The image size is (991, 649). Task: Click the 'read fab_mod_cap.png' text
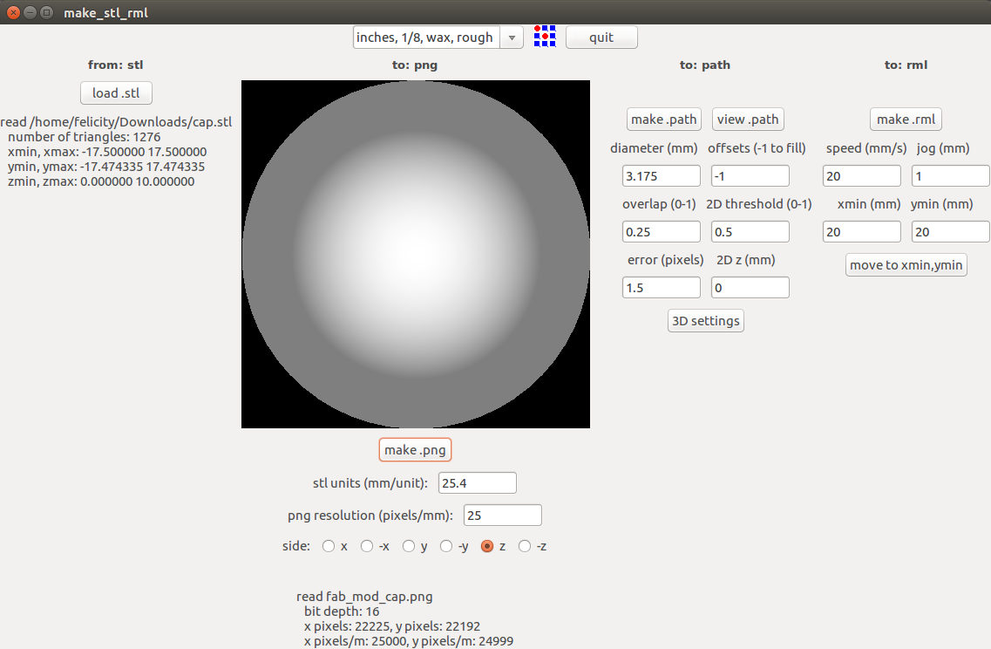(364, 597)
